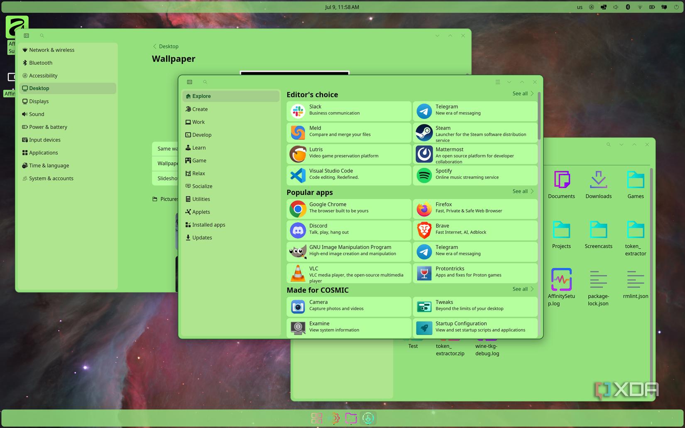Select the AffinitySetup.log file
The image size is (685, 428).
(x=561, y=287)
